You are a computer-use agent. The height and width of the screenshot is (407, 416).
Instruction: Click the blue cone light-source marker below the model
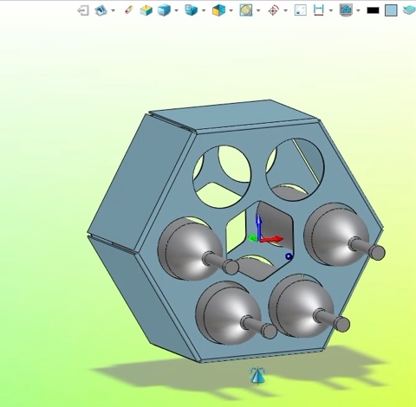[x=258, y=375]
